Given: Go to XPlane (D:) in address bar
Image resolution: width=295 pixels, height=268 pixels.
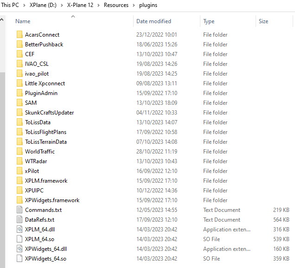Looking at the screenshot, I should click(x=43, y=5).
